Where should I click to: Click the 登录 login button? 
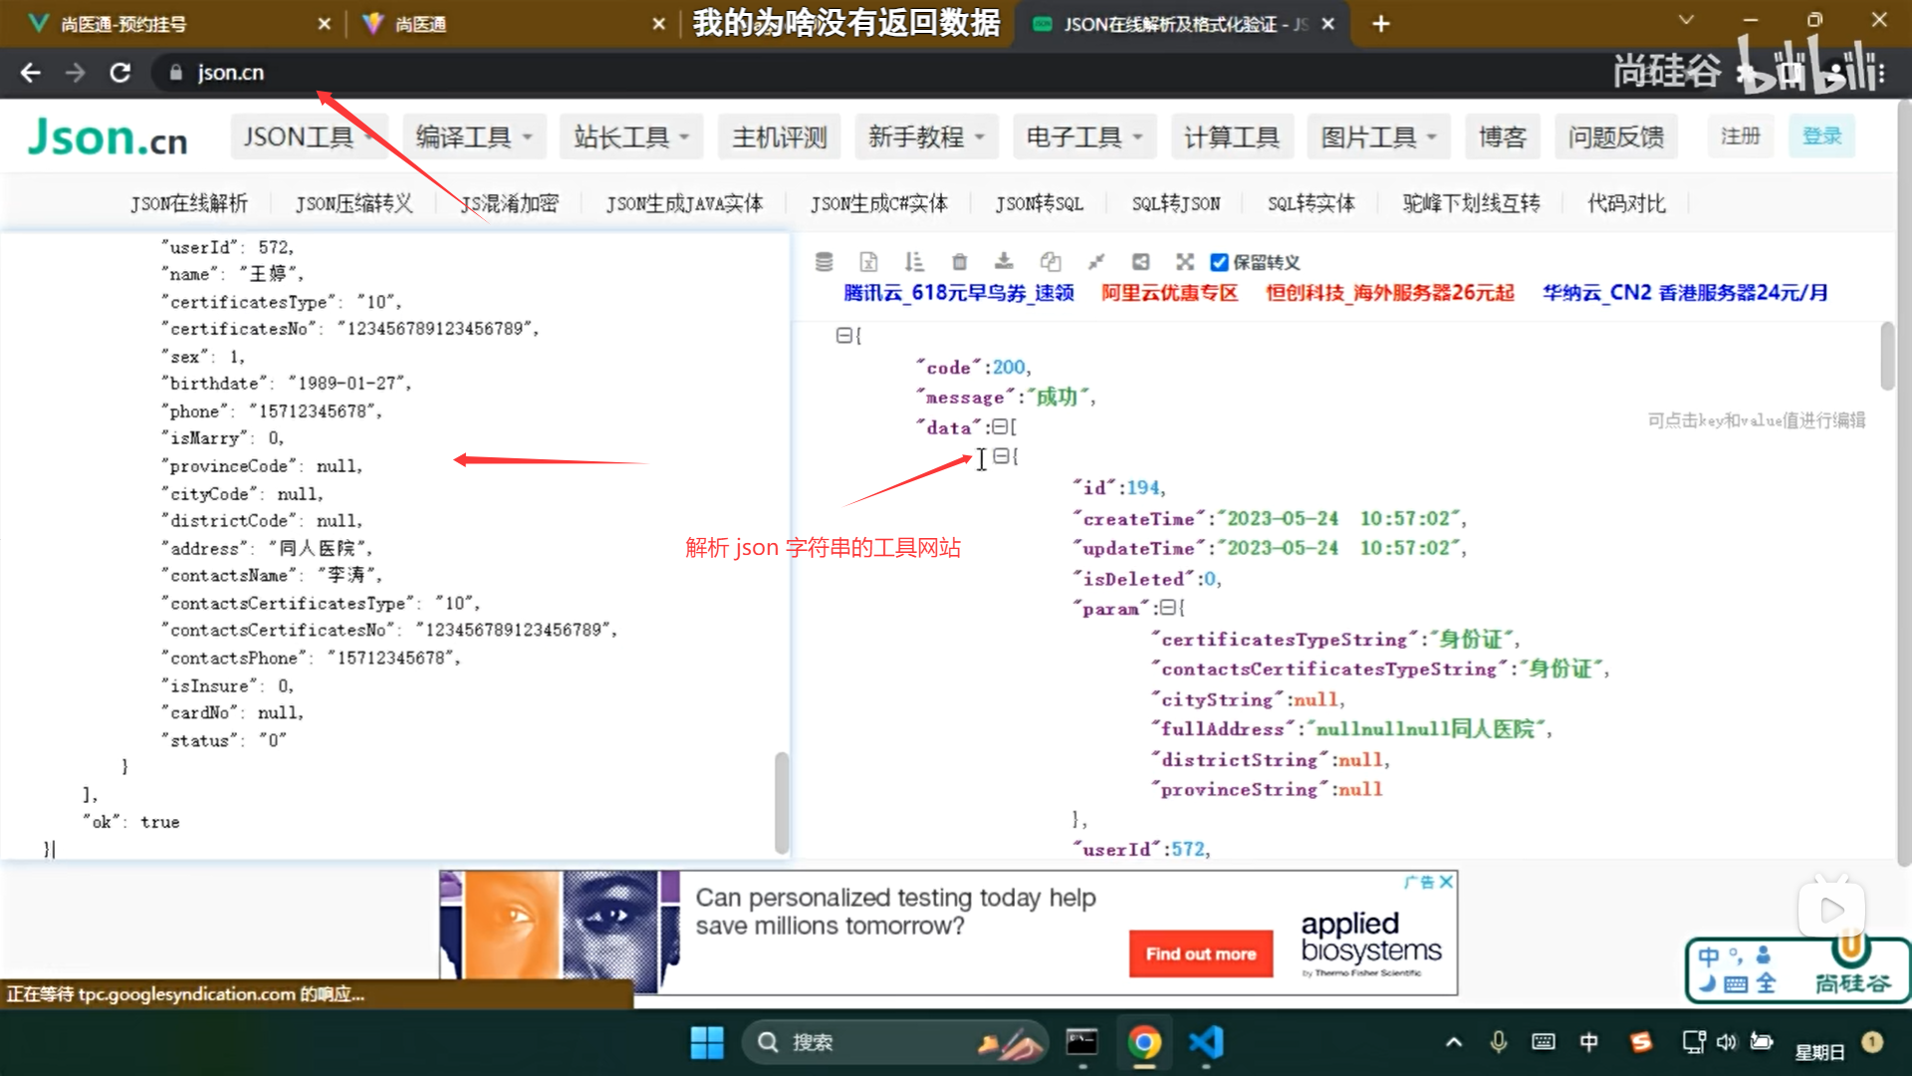pos(1821,136)
